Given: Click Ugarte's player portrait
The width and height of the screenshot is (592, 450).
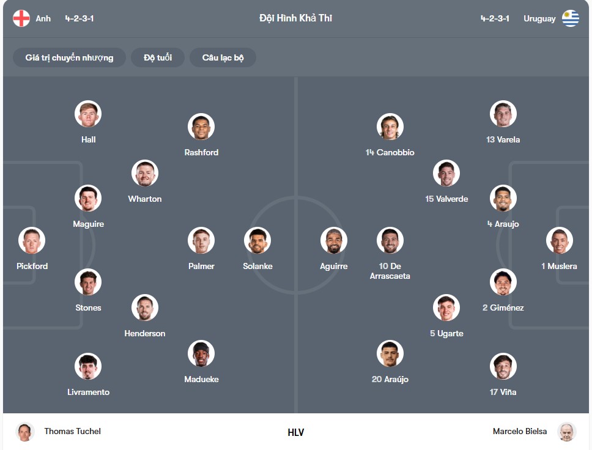Looking at the screenshot, I should 446,307.
